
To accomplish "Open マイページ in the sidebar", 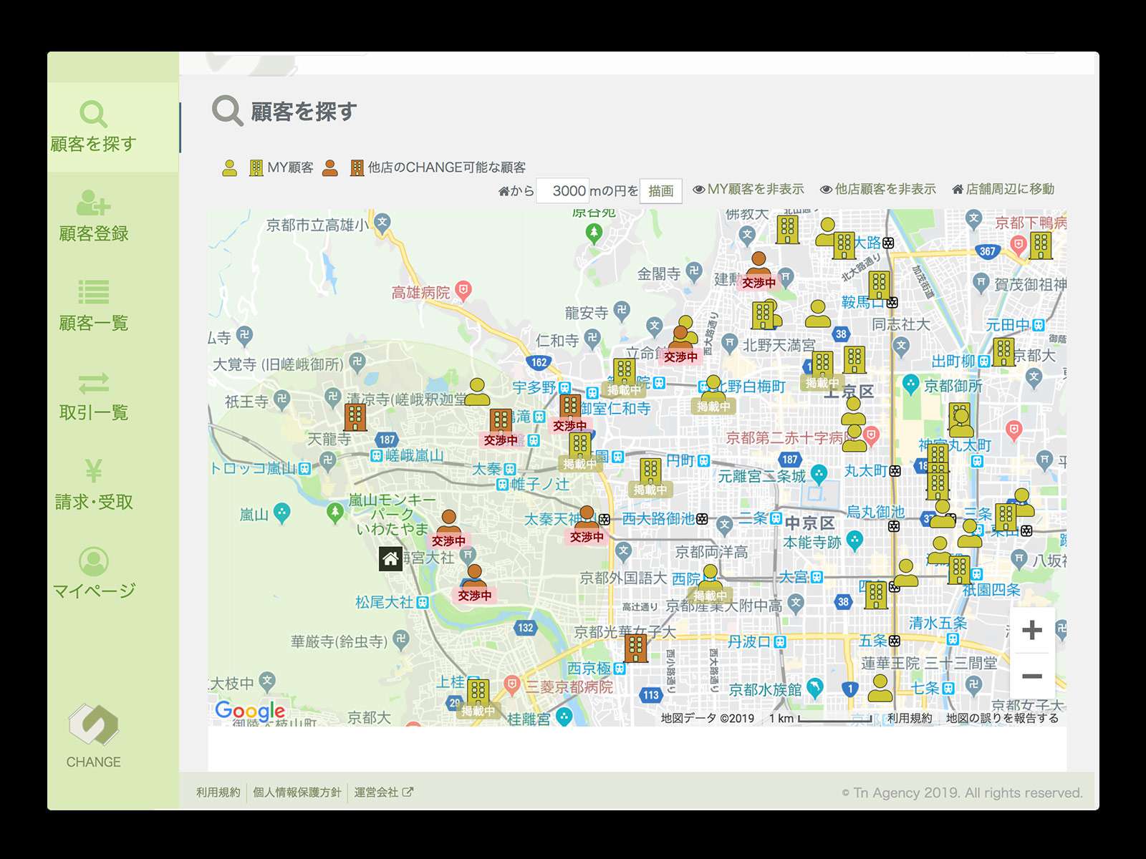I will pyautogui.click(x=94, y=573).
